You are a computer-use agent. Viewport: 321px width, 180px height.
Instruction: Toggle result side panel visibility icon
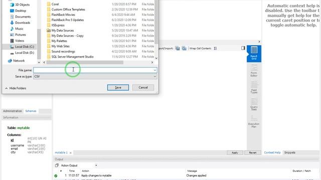(243, 48)
